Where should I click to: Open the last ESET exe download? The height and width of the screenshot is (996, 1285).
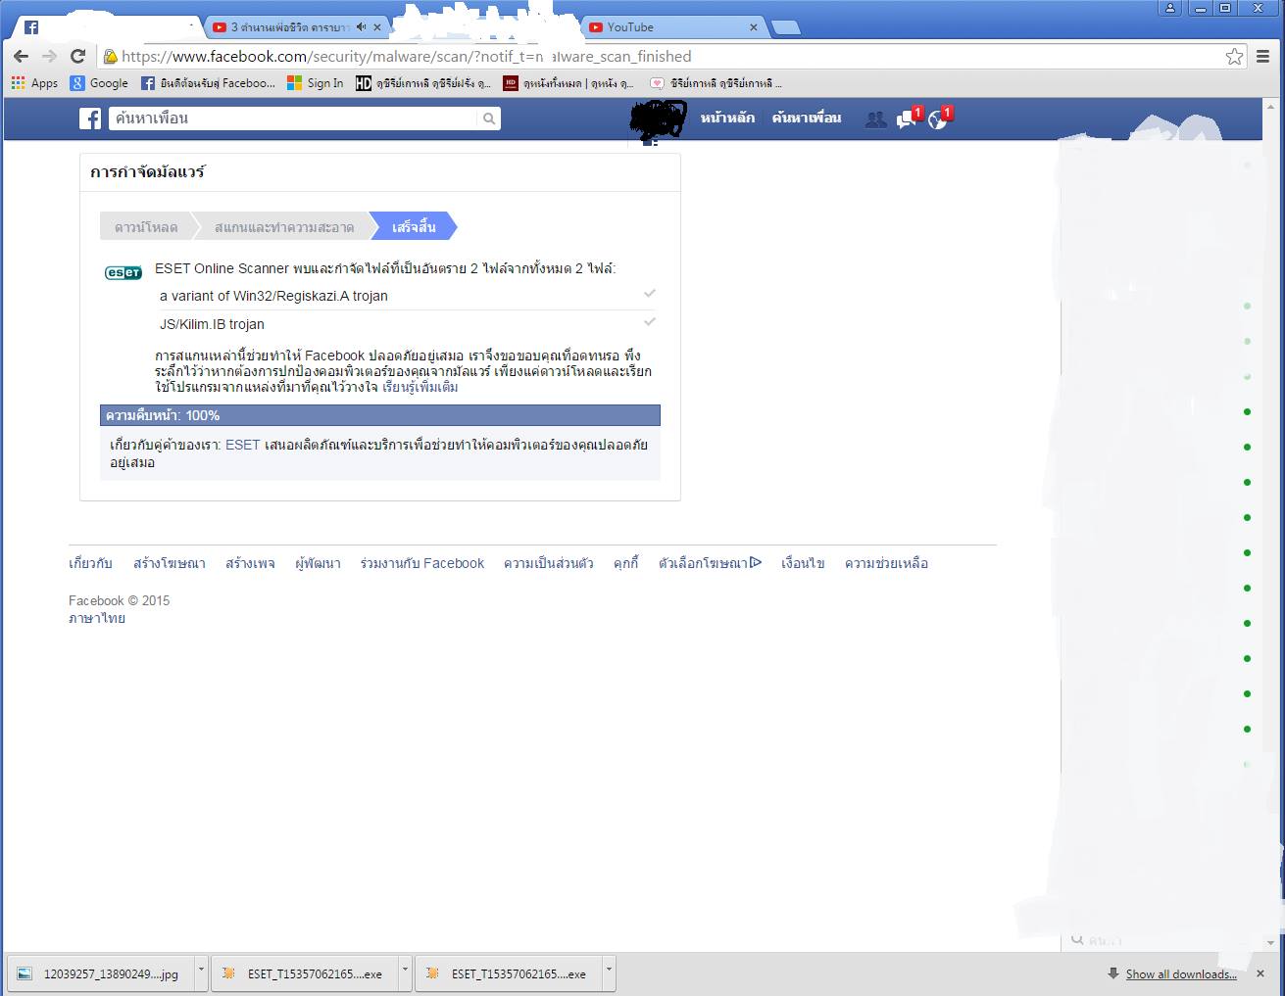pyautogui.click(x=509, y=973)
